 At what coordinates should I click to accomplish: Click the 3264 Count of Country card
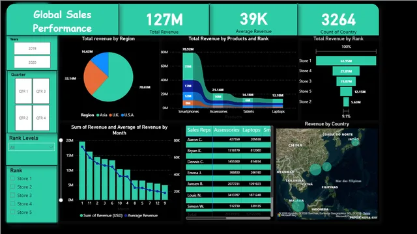338,19
